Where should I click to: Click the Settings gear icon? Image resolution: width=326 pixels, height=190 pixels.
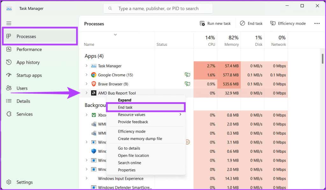[9, 182]
